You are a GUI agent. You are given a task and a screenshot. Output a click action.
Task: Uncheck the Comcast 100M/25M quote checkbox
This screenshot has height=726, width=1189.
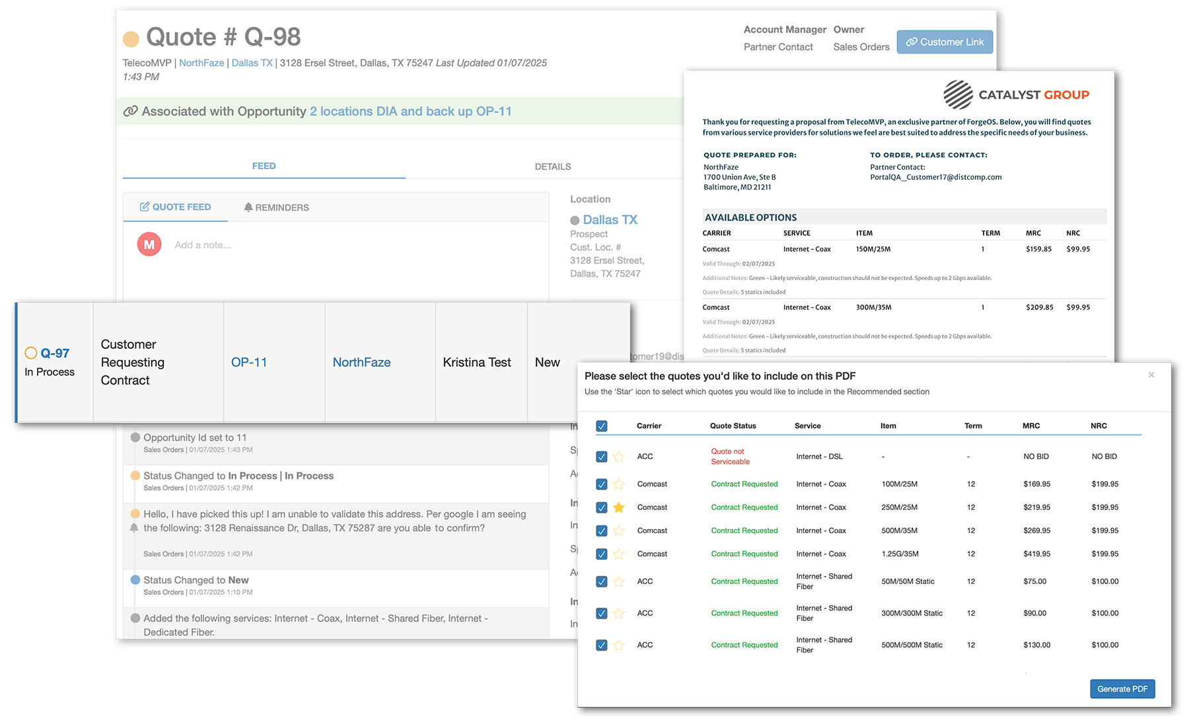coord(602,484)
